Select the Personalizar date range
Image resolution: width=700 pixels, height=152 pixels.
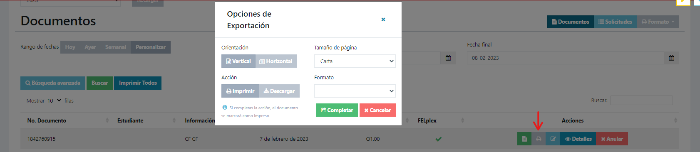tap(151, 47)
